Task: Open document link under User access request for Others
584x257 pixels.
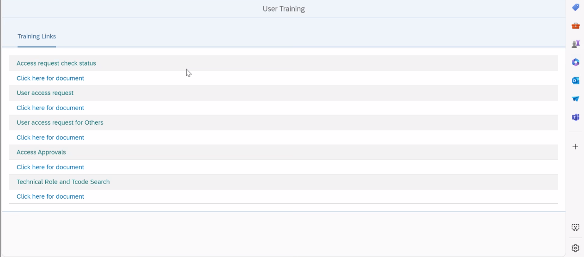Action: [50, 137]
